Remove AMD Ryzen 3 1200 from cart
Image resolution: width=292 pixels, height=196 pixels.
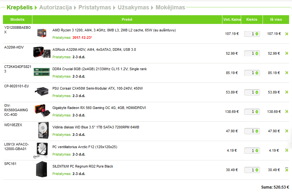(x=286, y=34)
